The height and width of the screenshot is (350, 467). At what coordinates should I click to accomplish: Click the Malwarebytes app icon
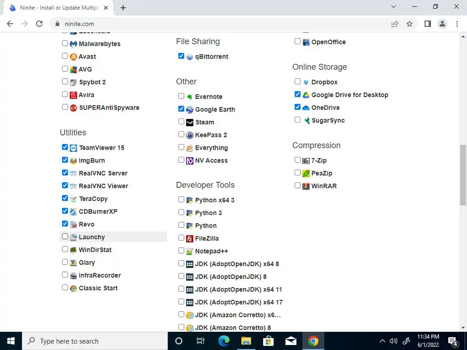pyautogui.click(x=73, y=44)
